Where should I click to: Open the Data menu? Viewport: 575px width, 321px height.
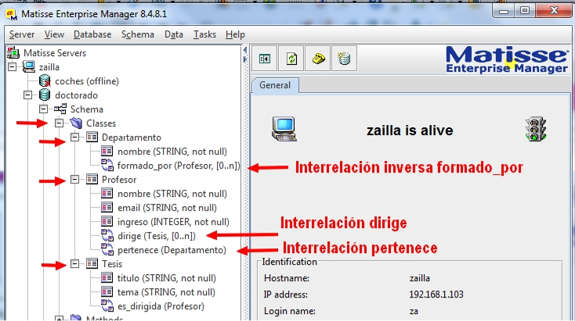174,34
